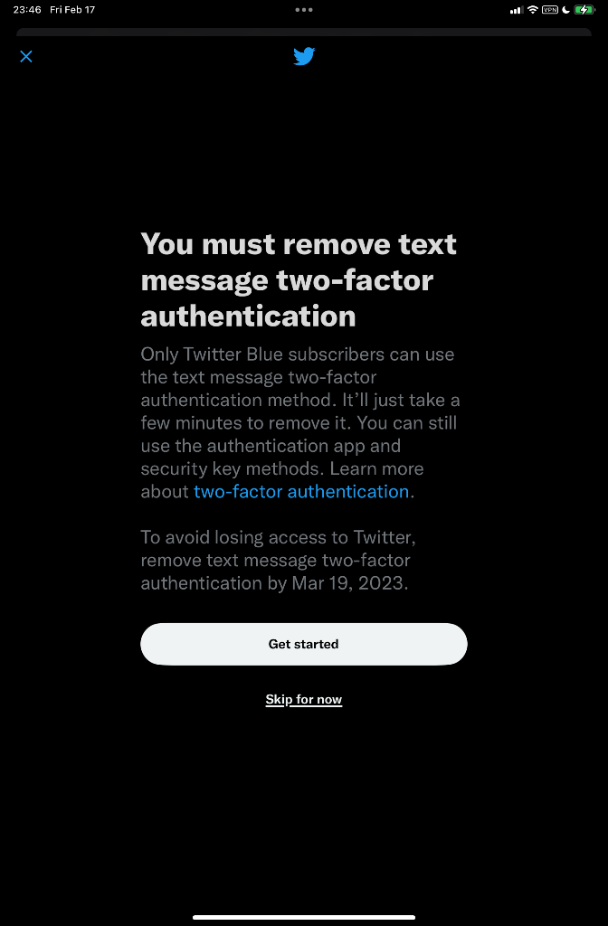Click the Do Not Disturb moon icon
608x926 pixels.
pos(566,9)
